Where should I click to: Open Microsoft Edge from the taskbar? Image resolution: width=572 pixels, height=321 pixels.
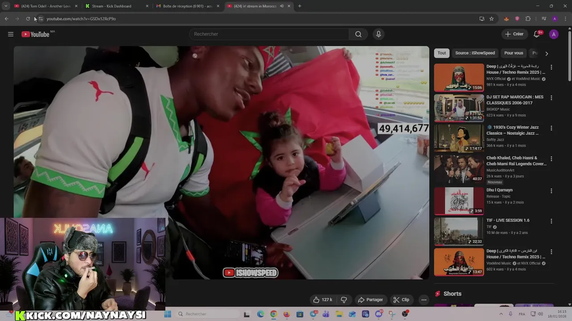click(x=261, y=314)
